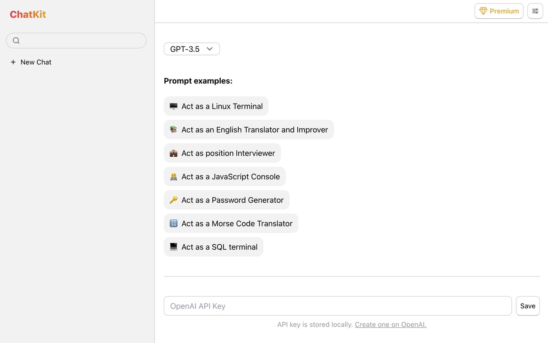Save the OpenAI API key

[528, 306]
